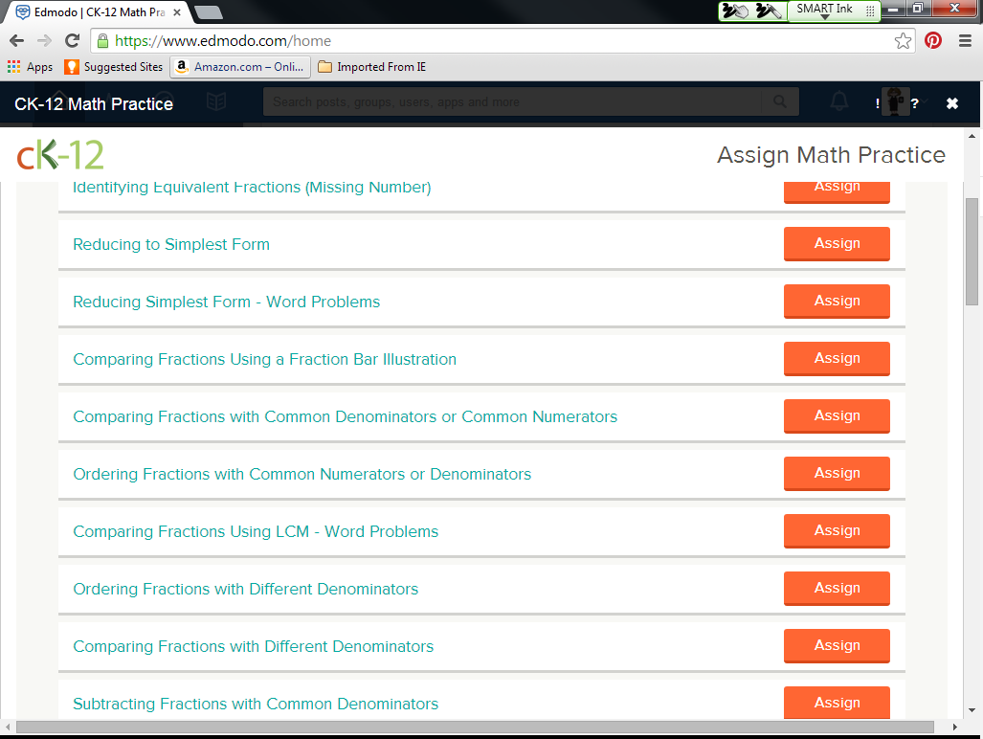Open the Edmodo notifications bell
The height and width of the screenshot is (739, 983).
[839, 101]
